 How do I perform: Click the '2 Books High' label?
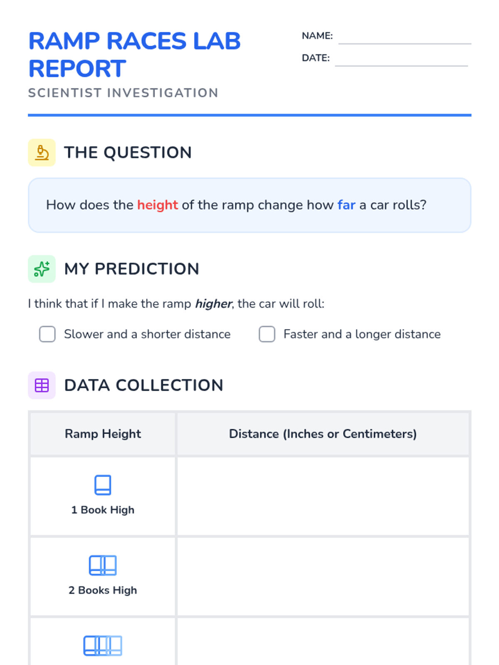(103, 590)
